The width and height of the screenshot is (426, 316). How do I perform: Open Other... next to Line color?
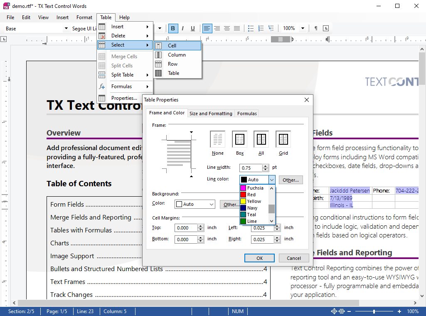coord(291,180)
